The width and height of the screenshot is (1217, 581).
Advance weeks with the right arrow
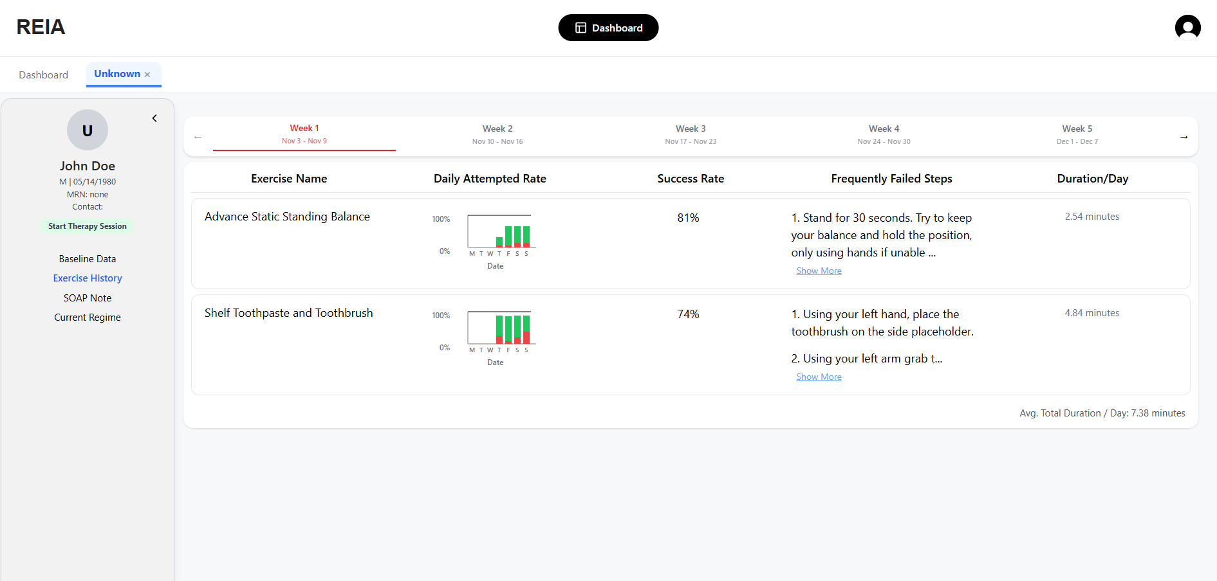[1184, 137]
